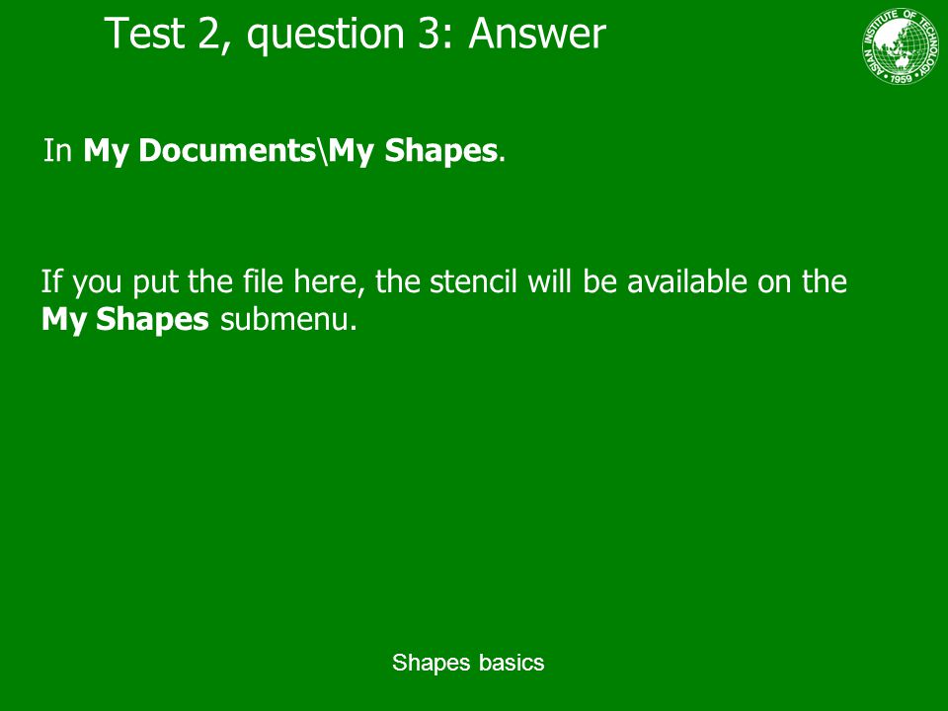
Task: Click 'If you put the file here' text
Action: 202,282
